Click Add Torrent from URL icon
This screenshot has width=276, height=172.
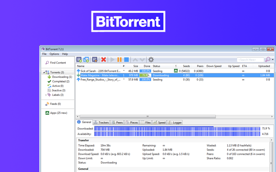click(x=86, y=60)
